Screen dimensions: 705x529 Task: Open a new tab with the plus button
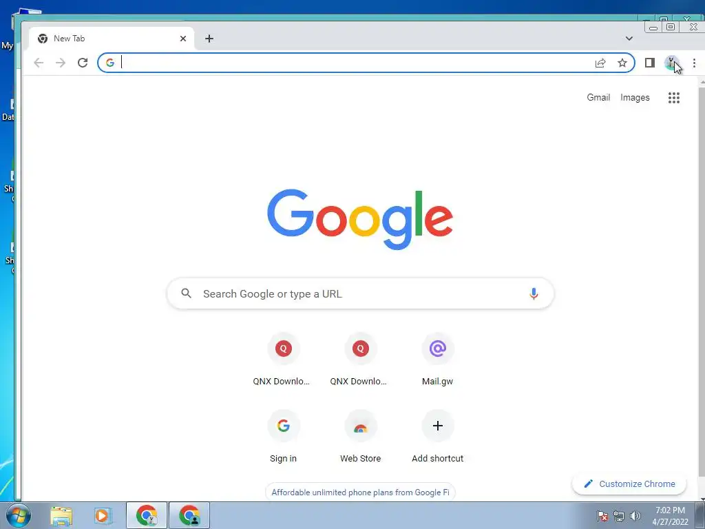209,39
